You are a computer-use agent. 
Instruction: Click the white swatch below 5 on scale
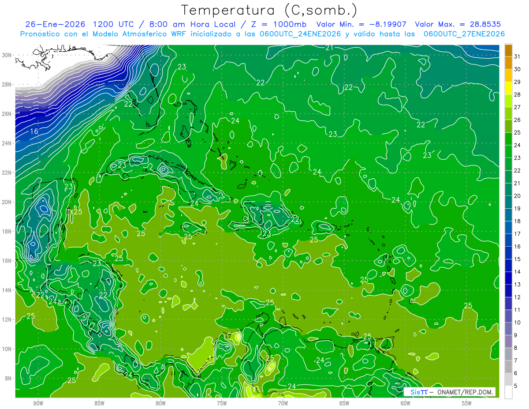(x=508, y=392)
